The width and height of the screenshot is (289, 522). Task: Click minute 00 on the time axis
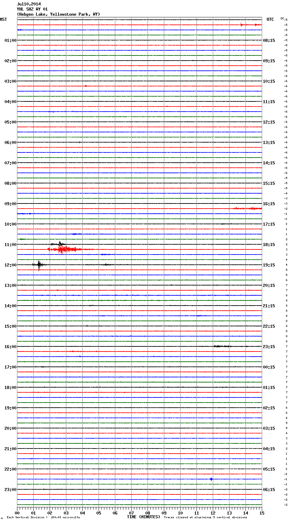pos(17,513)
